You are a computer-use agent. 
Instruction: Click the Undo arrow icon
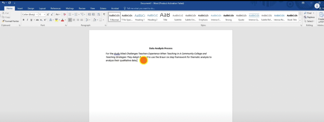pos(3,3)
